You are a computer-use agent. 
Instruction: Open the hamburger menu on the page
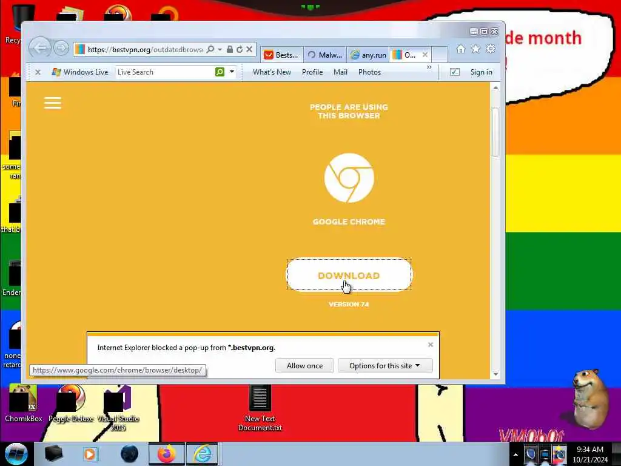[53, 103]
